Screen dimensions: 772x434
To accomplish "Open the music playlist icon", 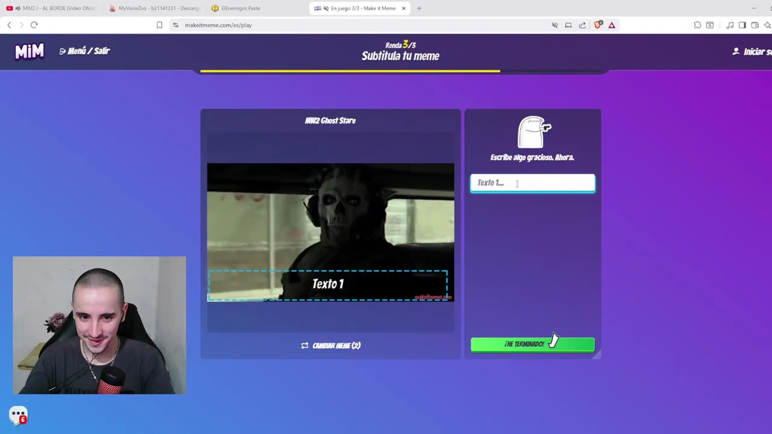I will pyautogui.click(x=730, y=25).
